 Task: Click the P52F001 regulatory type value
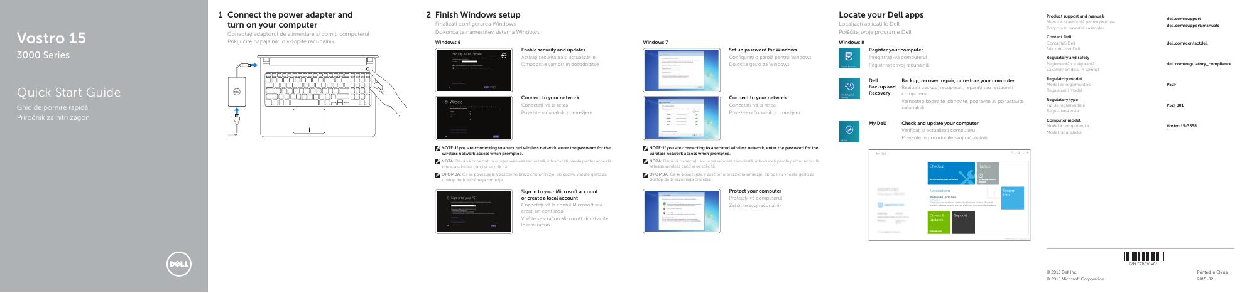point(1175,105)
